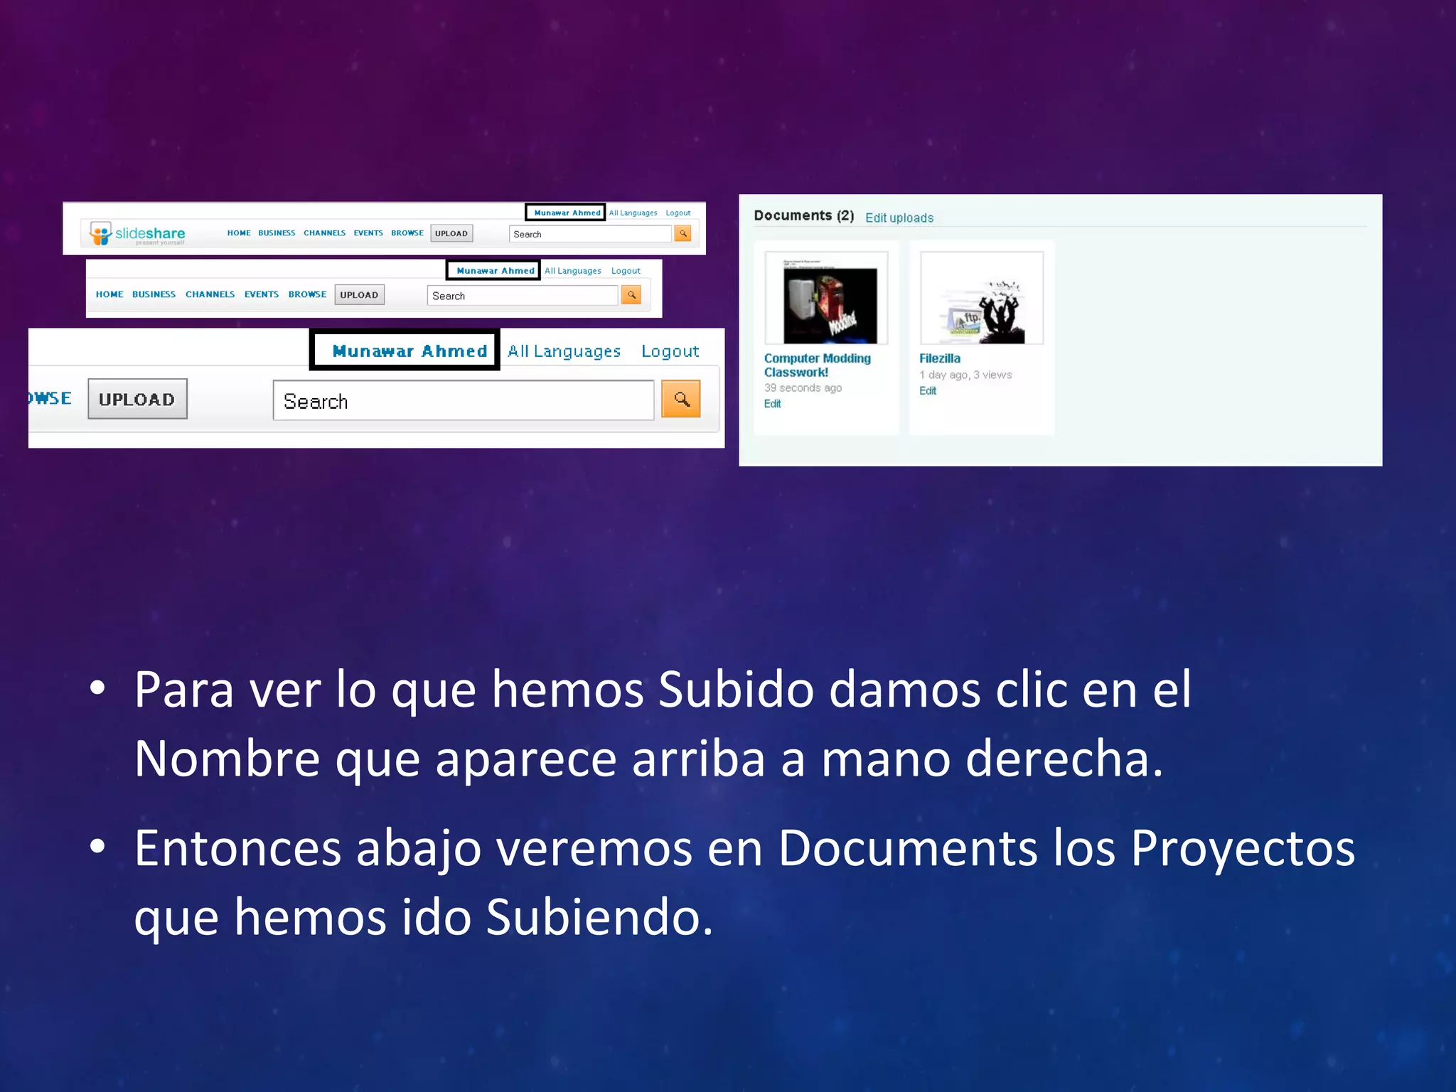Click UPLOAD button next to the slideshare logo header's BROWSE
Viewport: 1456px width, 1092px height.
click(451, 233)
